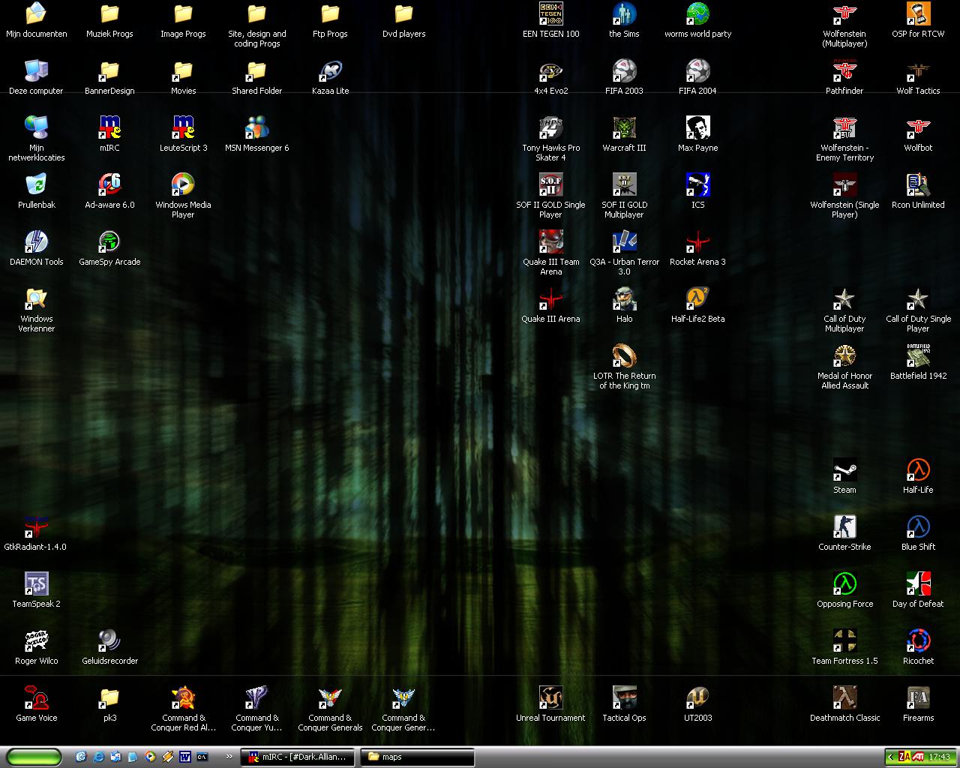Open Wolfenstein (Multiplayer) shortcut
This screenshot has height=768, width=960.
click(x=844, y=13)
